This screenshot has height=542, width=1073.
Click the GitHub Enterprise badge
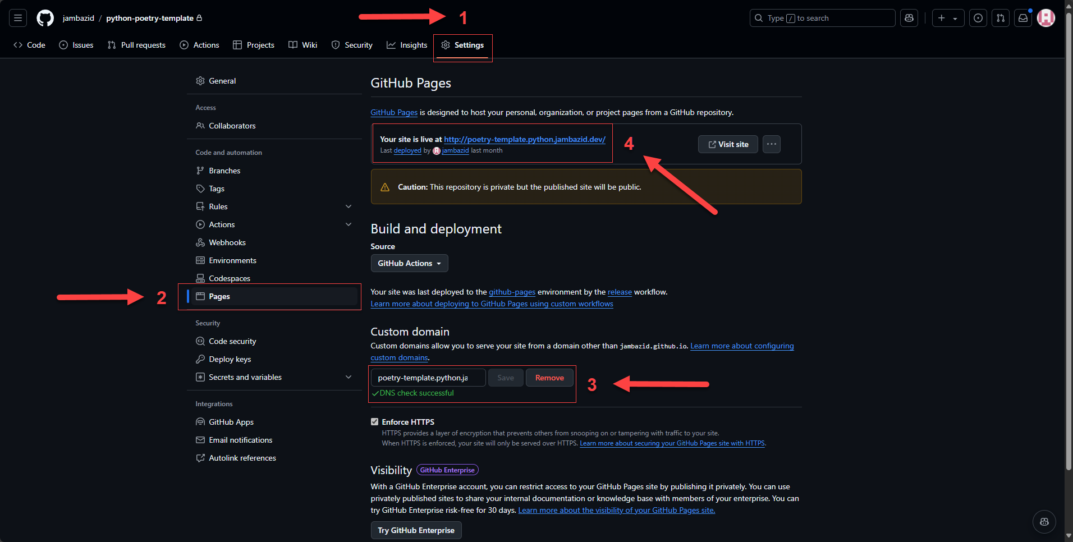[x=447, y=470]
